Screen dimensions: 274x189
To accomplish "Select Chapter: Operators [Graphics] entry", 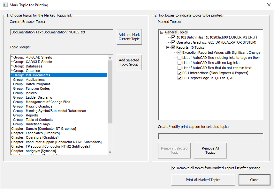I will click(35, 137).
